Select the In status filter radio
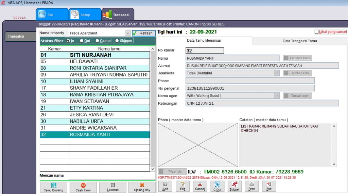The width and height of the screenshot is (348, 194). tap(68, 41)
